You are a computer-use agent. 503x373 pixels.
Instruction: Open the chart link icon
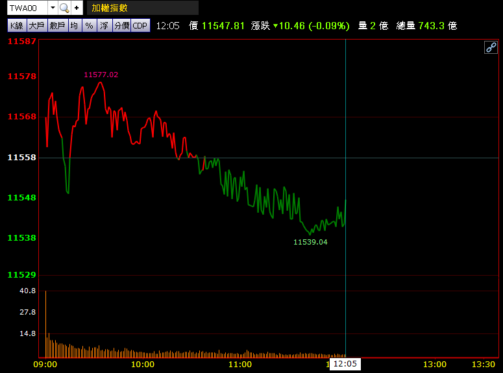491,47
